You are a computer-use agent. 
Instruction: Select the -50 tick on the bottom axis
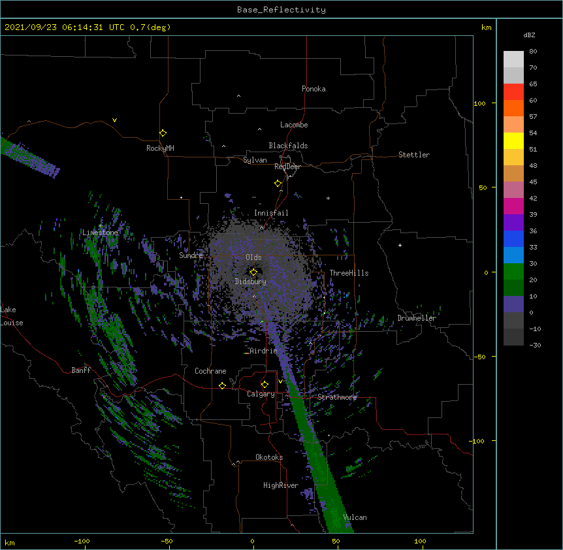coord(167,541)
